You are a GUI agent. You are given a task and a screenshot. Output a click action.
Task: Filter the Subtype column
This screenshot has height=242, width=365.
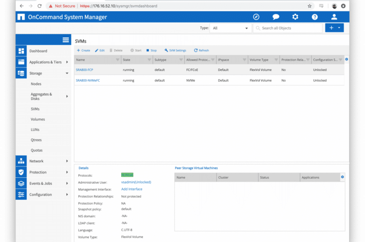(181, 60)
